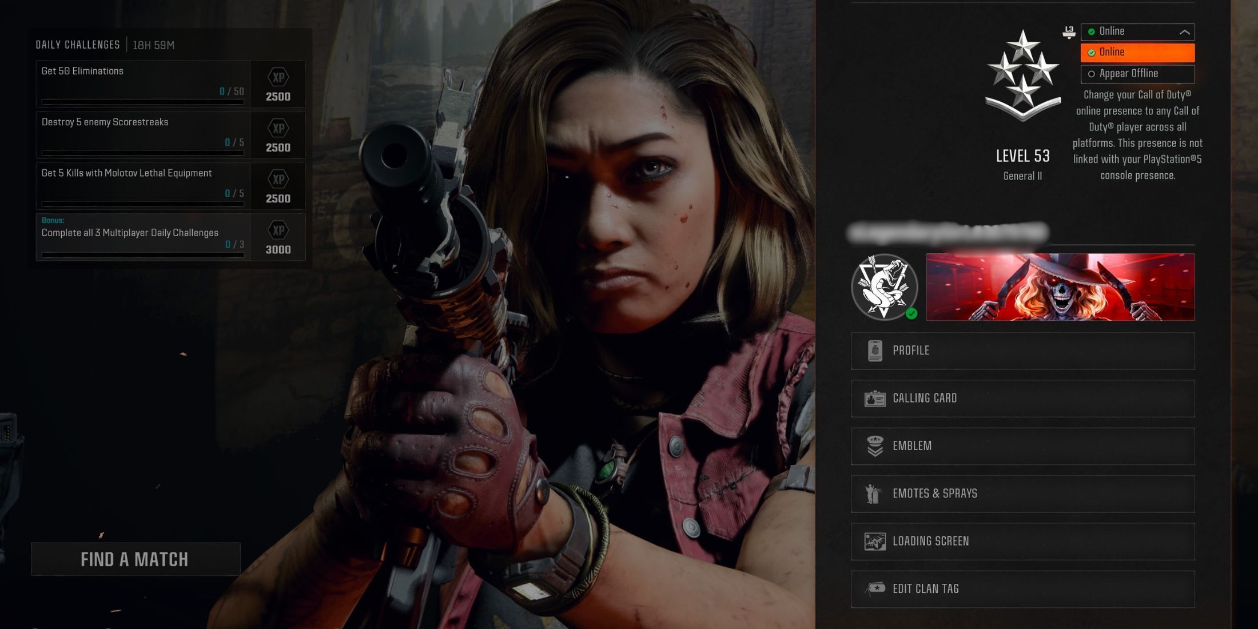1258x629 pixels.
Task: Enable Appear Offline mode
Action: tap(1138, 73)
